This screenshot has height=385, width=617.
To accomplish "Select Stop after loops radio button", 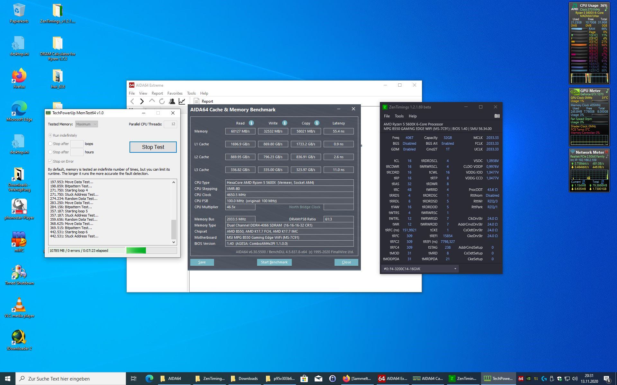I will click(50, 144).
